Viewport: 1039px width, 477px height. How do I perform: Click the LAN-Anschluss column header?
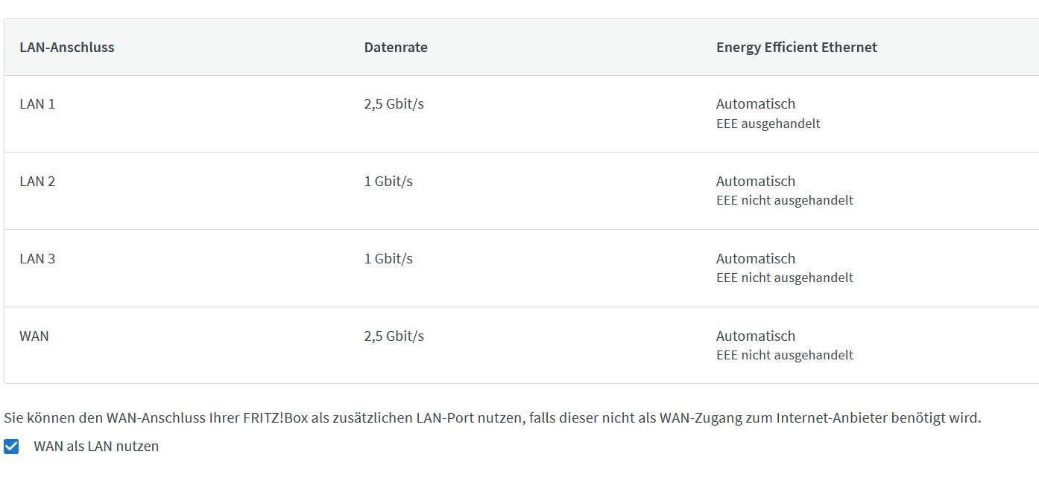pos(67,47)
